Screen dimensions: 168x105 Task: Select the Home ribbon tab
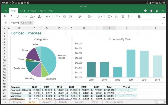click(14, 11)
